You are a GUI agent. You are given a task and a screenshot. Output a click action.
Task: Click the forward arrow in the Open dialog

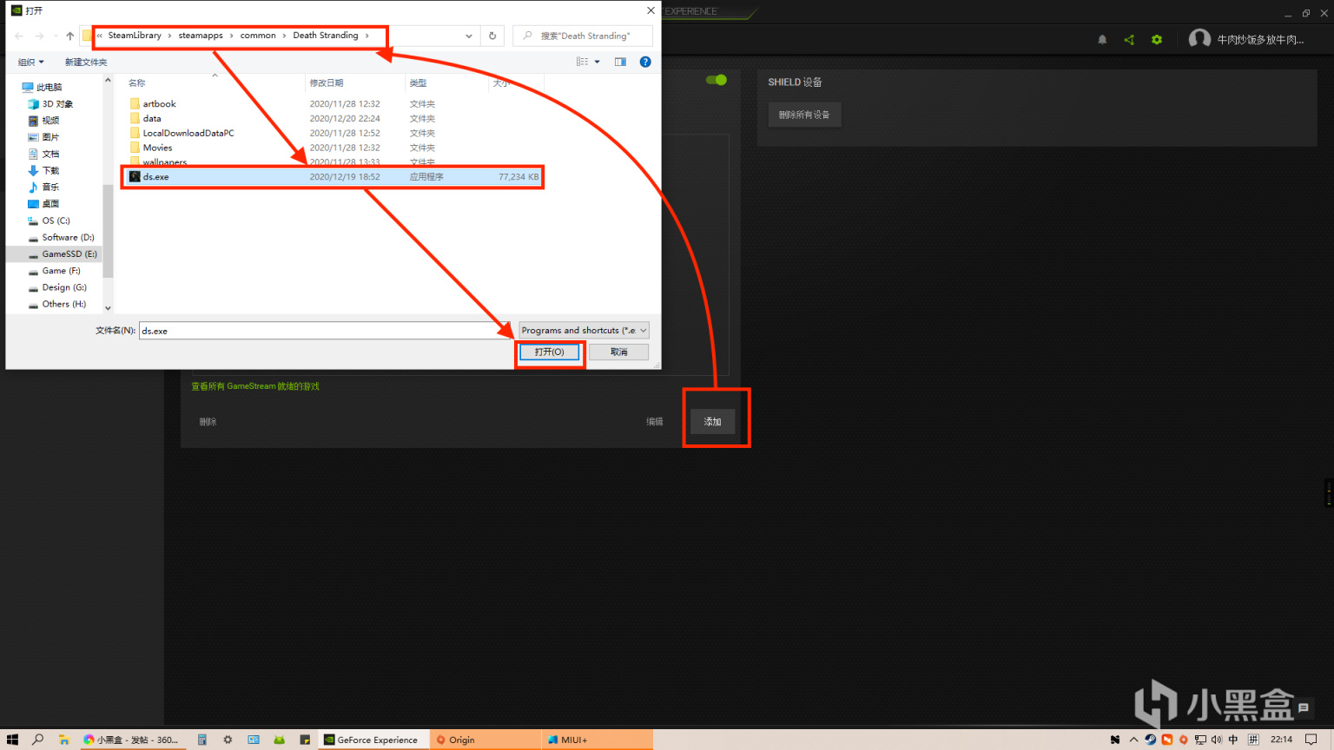pyautogui.click(x=39, y=36)
